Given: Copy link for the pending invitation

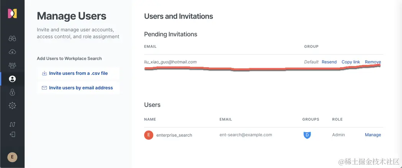Looking at the screenshot, I should pyautogui.click(x=351, y=62).
